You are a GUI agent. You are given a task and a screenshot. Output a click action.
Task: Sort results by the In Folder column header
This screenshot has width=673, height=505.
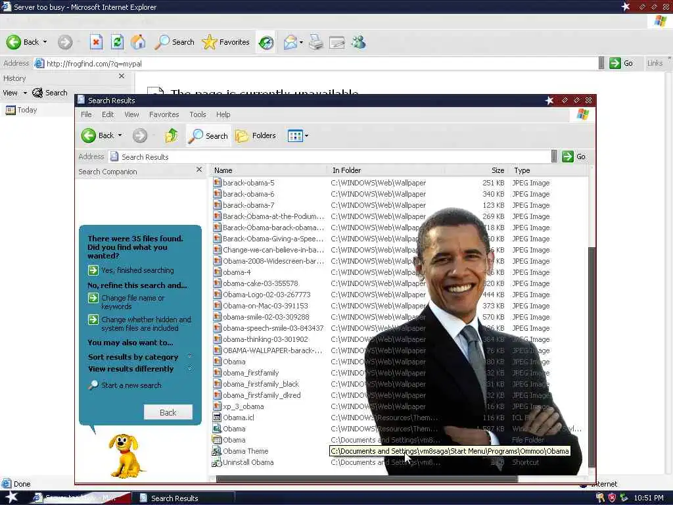pos(386,170)
